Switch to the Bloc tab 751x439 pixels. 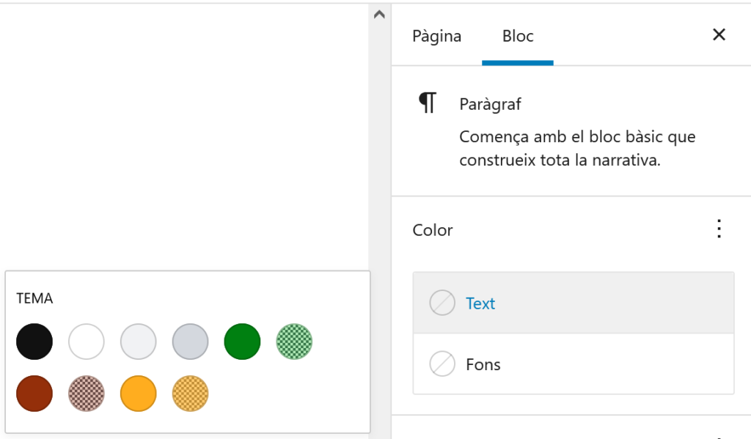[517, 35]
